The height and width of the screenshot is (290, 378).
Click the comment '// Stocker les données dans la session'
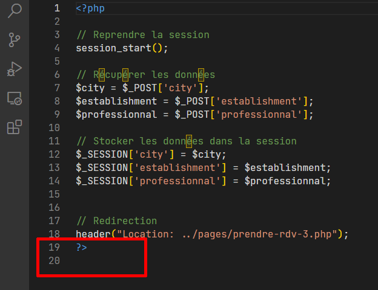pos(187,141)
